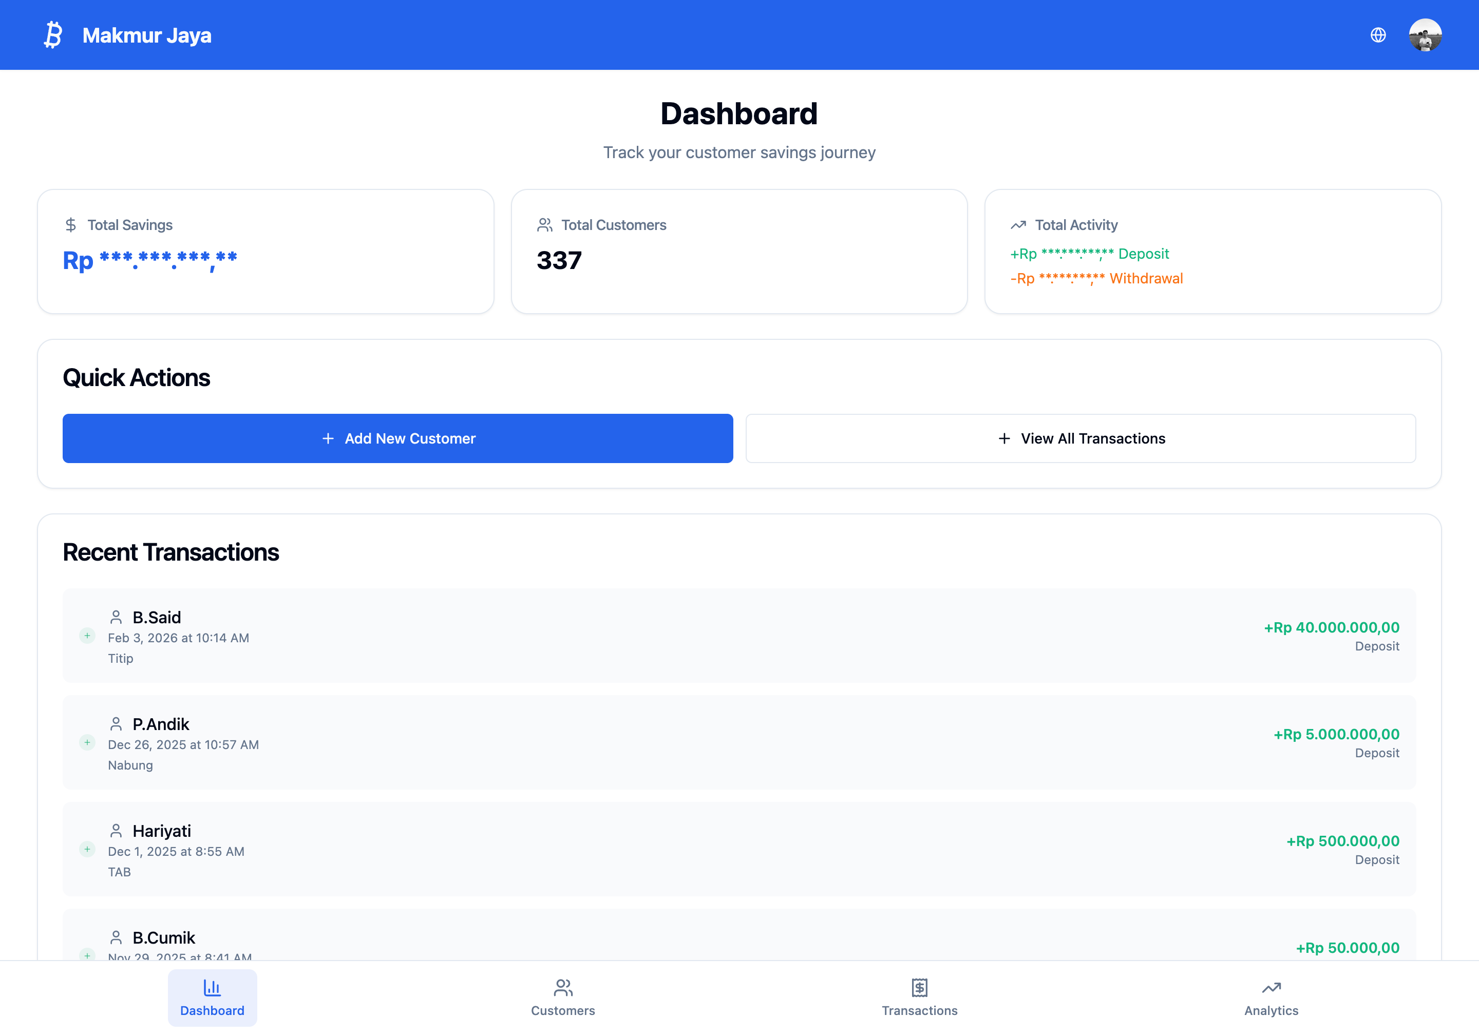
Task: Open View All Transactions
Action: click(x=1080, y=438)
